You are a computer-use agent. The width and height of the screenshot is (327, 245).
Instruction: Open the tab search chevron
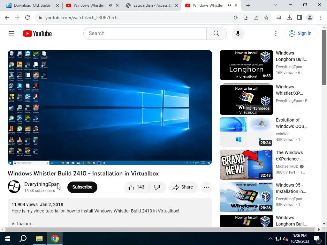click(x=276, y=4)
